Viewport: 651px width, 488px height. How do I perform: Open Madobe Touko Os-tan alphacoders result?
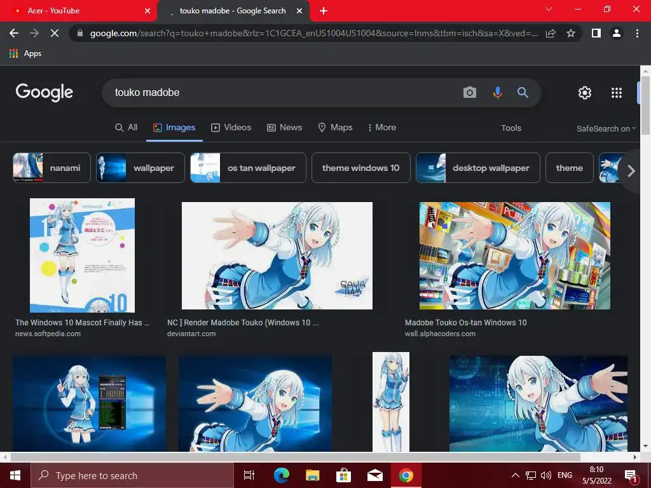[465, 322]
